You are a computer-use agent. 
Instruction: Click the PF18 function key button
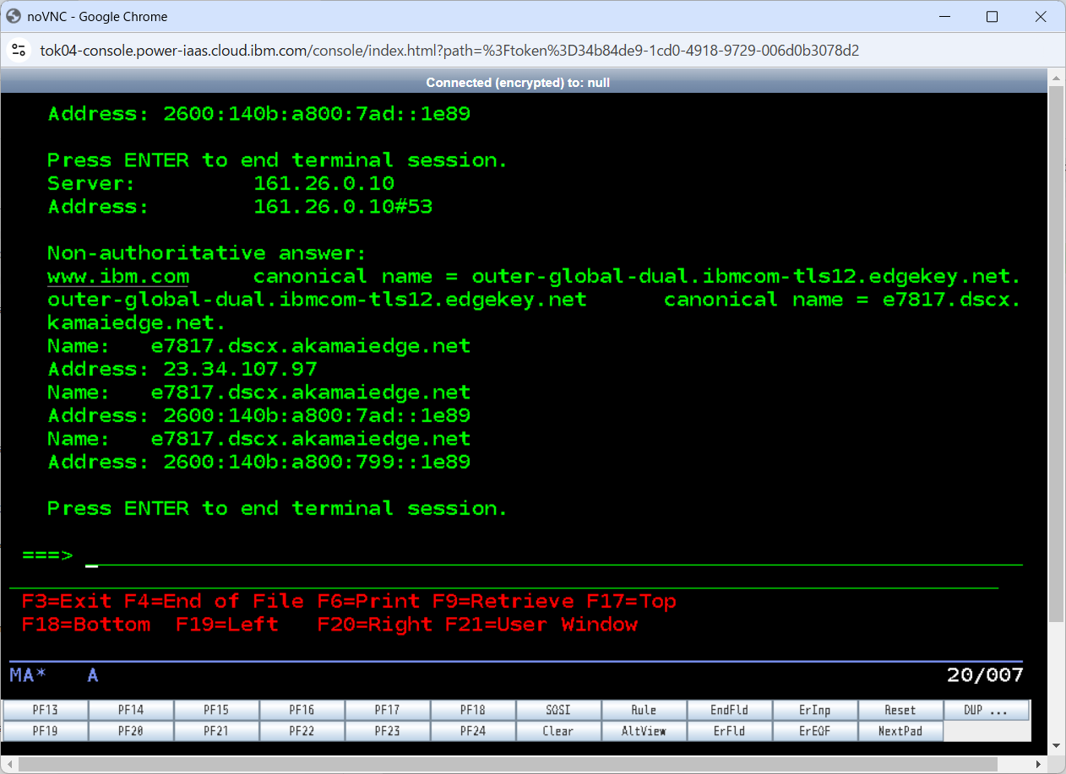(473, 710)
